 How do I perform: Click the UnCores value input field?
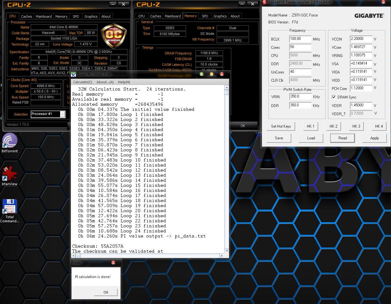point(300,72)
